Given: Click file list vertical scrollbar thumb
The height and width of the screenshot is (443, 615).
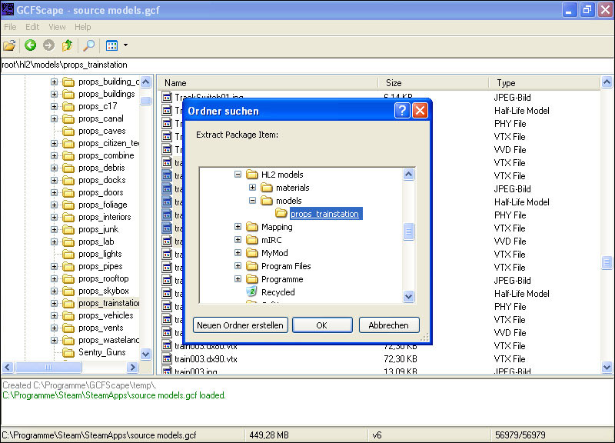Looking at the screenshot, I should pyautogui.click(x=607, y=262).
